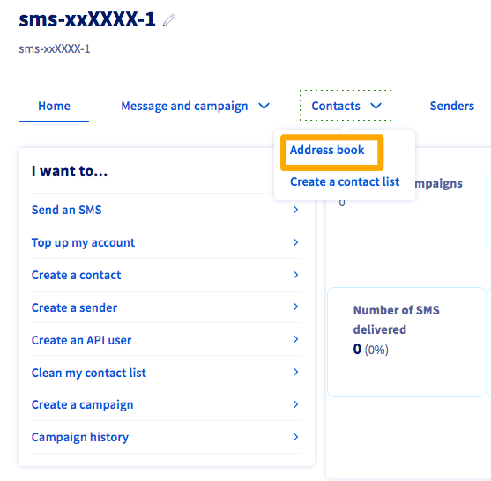Viewport: 491px width, 481px height.
Task: Click the pencil edit icon beside sms-xxXXXX-1
Action: coord(168,20)
